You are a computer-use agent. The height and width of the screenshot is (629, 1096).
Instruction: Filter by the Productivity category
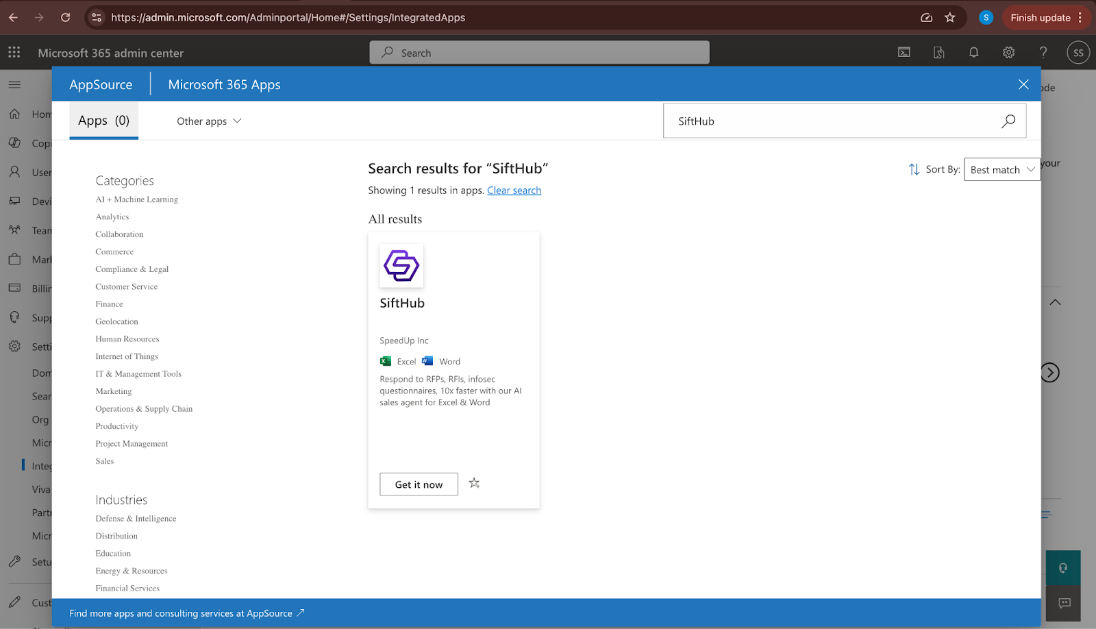(x=117, y=426)
